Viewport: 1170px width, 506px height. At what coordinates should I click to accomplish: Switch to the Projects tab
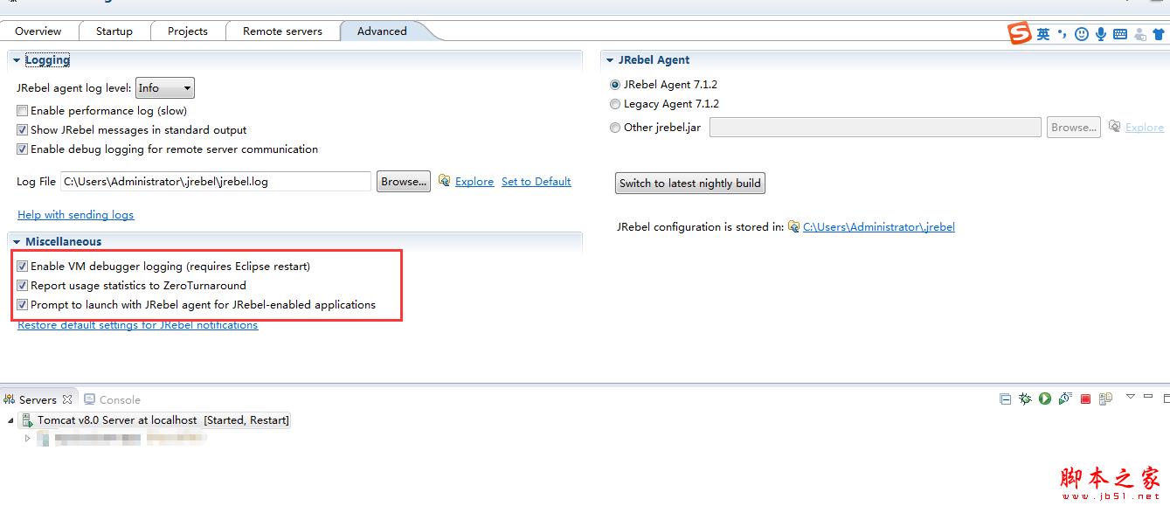point(188,31)
